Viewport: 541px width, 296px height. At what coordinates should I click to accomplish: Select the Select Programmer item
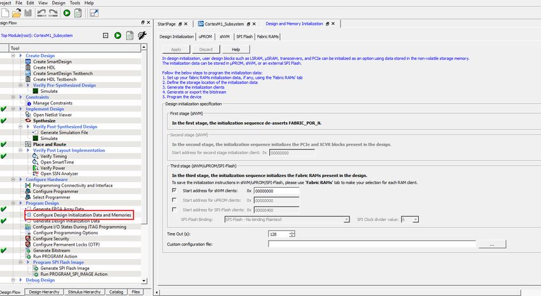pos(52,197)
